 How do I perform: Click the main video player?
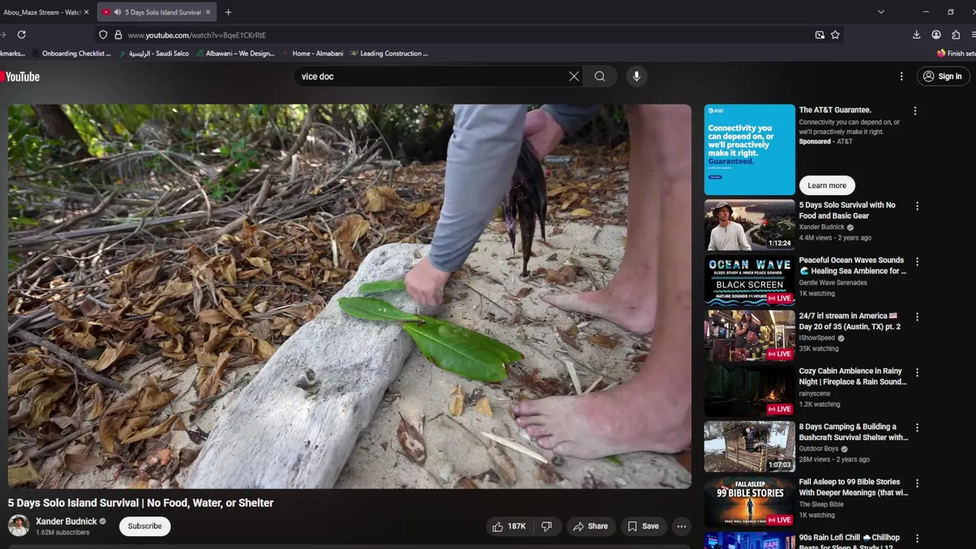[x=349, y=296]
